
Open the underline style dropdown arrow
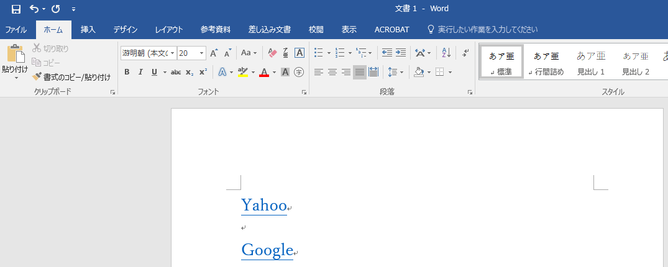pos(165,73)
